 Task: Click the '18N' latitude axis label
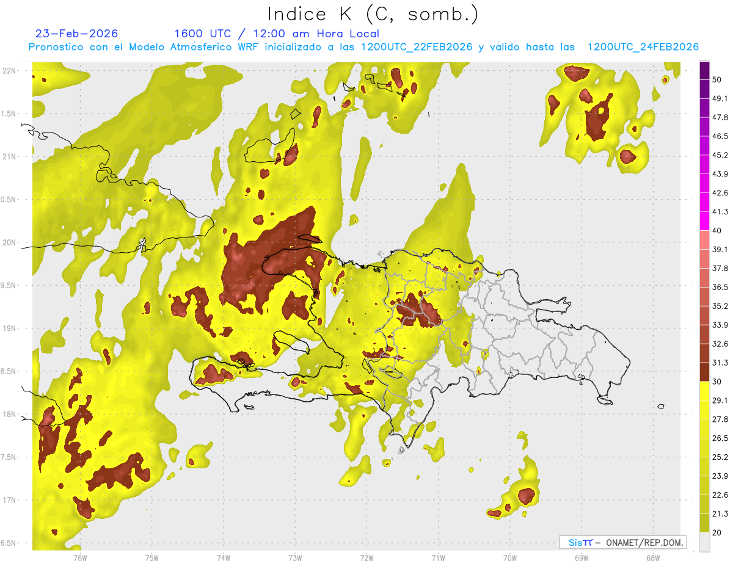(10, 414)
